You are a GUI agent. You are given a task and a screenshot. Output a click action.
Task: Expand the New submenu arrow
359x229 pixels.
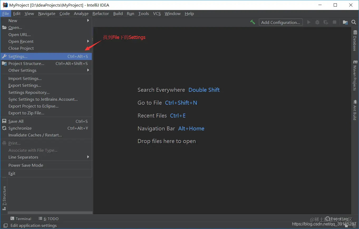click(88, 21)
